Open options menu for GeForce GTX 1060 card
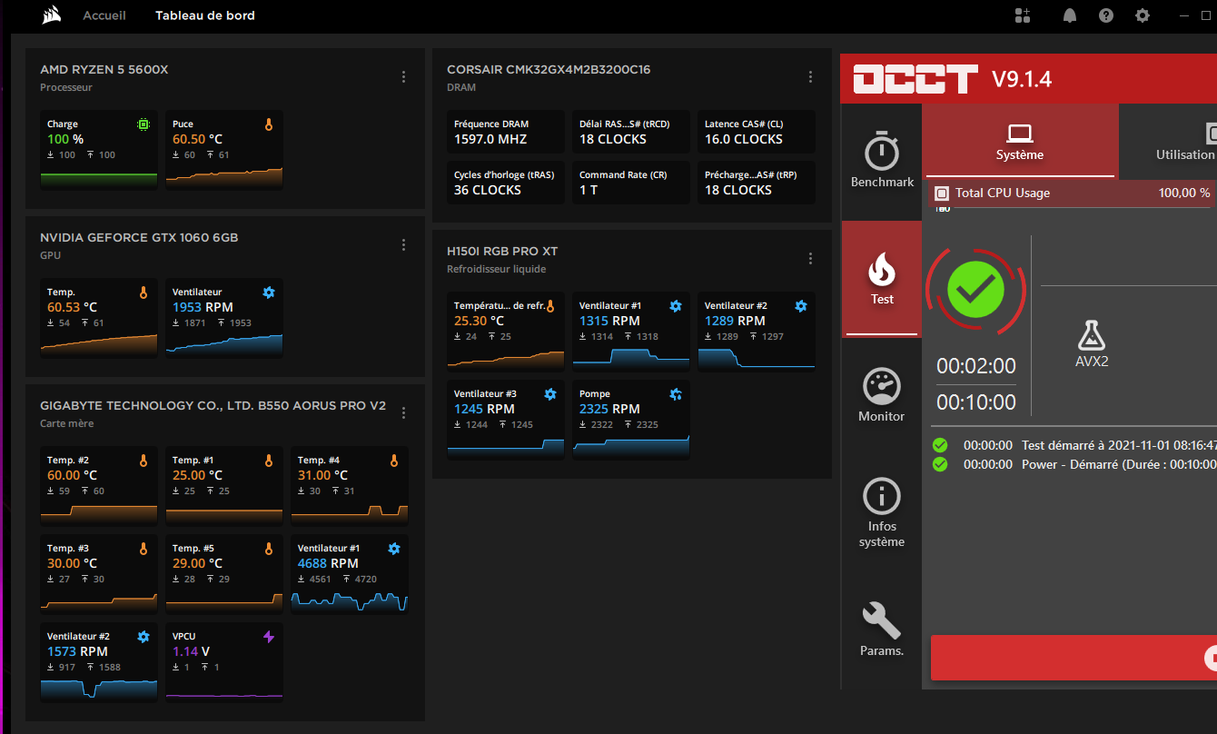The height and width of the screenshot is (734, 1217). [x=404, y=245]
